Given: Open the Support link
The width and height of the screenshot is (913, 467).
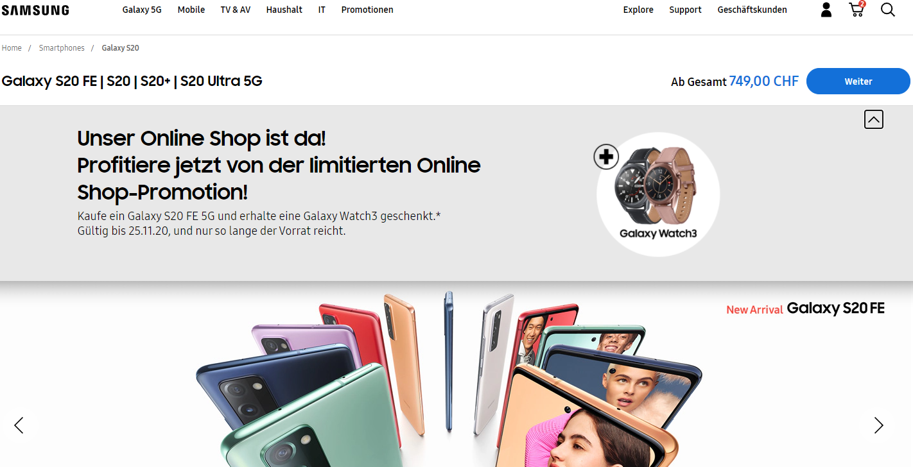Looking at the screenshot, I should coord(685,10).
